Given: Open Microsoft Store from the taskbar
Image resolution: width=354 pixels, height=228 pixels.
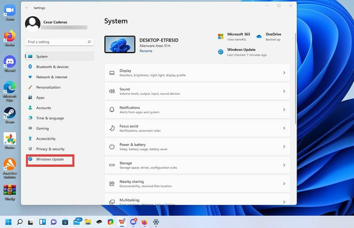Looking at the screenshot, I should (65, 222).
